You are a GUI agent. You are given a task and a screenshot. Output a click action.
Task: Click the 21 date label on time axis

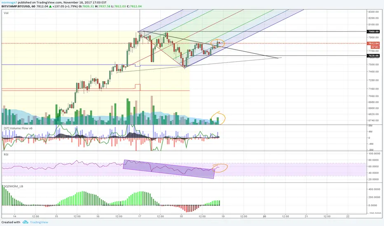tap(306, 216)
